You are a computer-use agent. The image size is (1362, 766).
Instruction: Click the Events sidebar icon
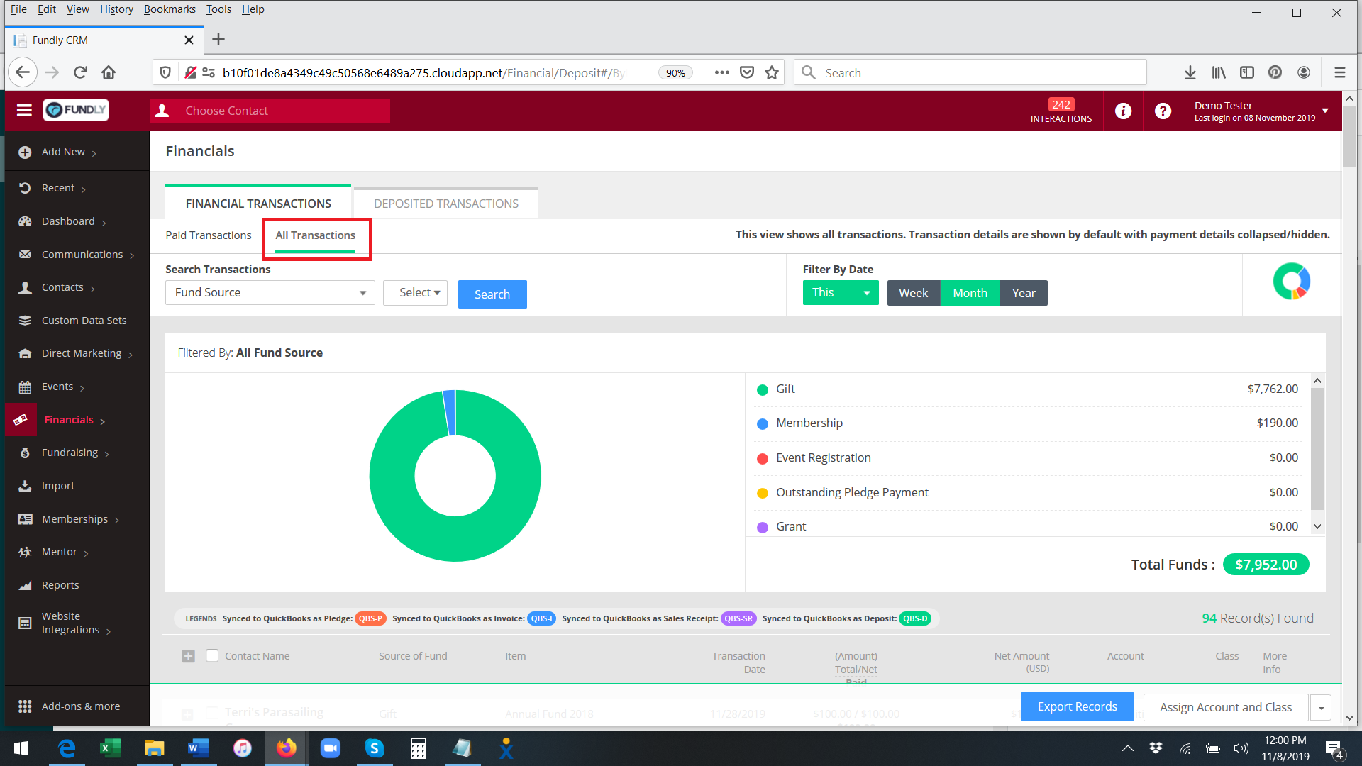click(x=24, y=385)
